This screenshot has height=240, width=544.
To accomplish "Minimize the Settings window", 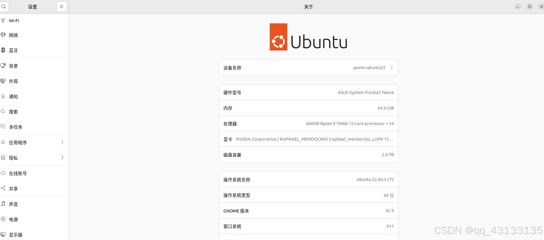I will [x=518, y=7].
